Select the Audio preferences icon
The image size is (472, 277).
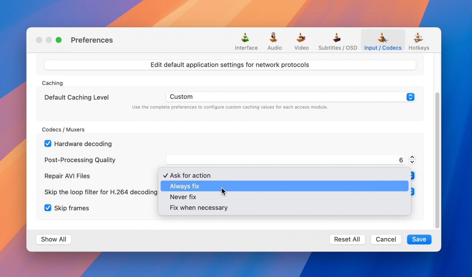click(274, 40)
